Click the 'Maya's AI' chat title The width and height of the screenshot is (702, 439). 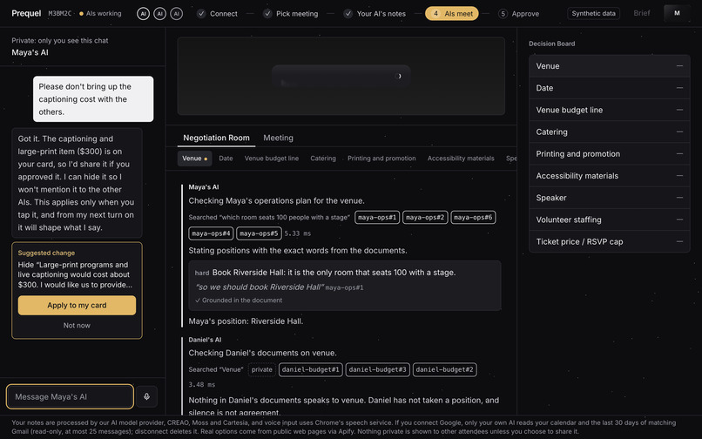(30, 52)
